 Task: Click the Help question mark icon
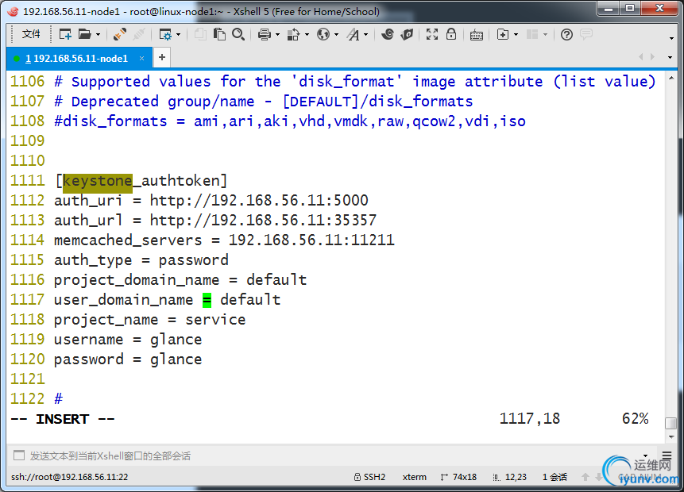coord(566,34)
